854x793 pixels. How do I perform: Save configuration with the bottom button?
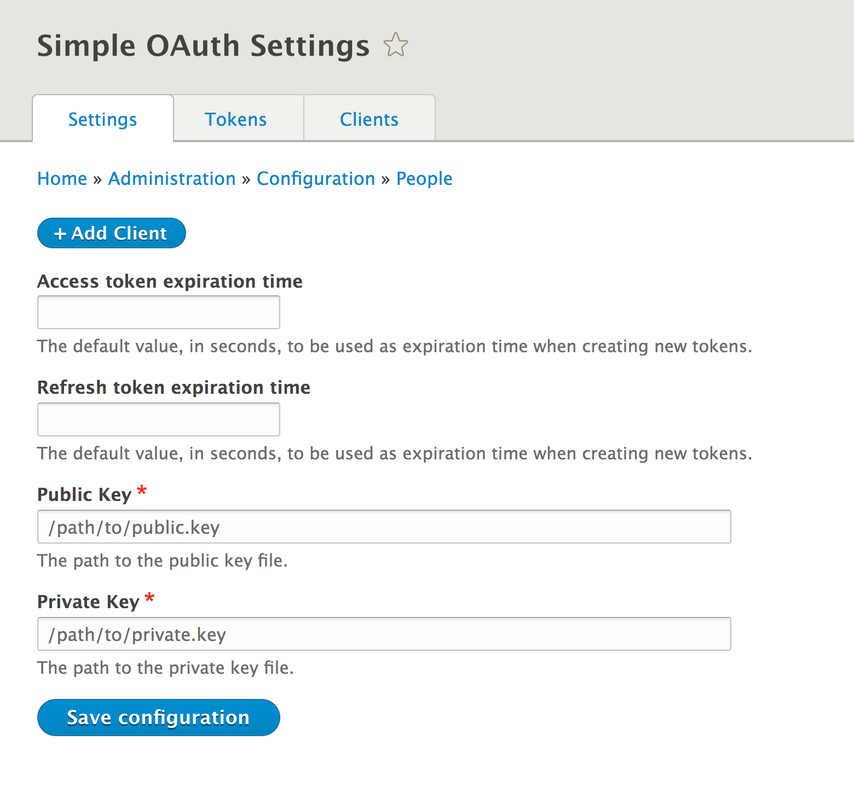[x=158, y=718]
